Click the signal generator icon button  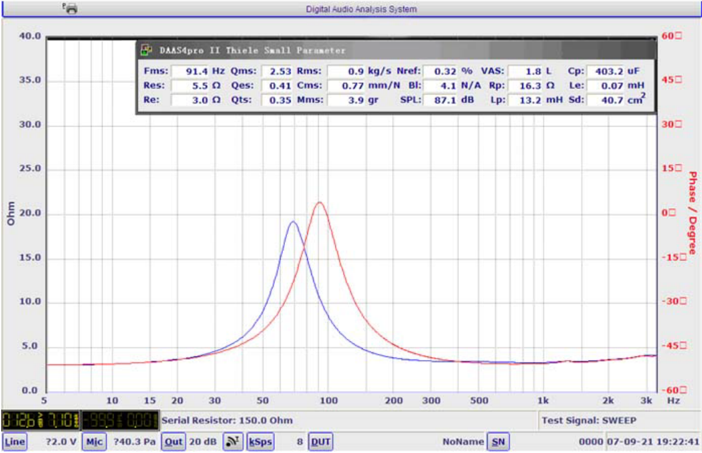point(233,442)
